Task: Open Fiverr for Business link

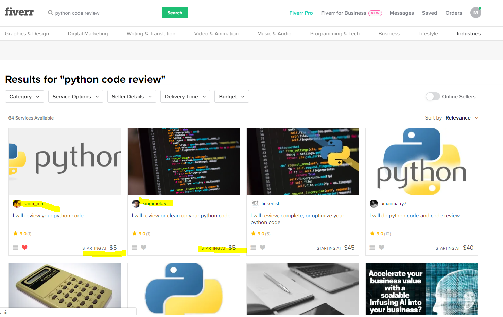Action: click(x=351, y=13)
